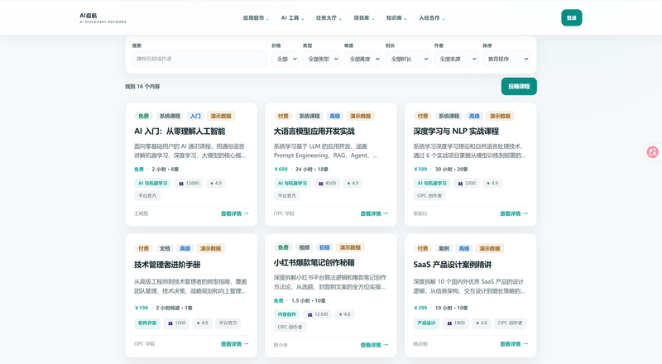Click the SaaS 产品设计案例精讲 title
The height and width of the screenshot is (364, 662).
[453, 265]
